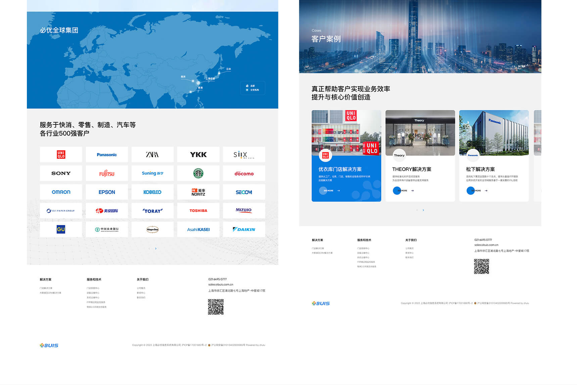
Task: Click SEE MORE on the 松下解决方案 card
Action: 477,190
